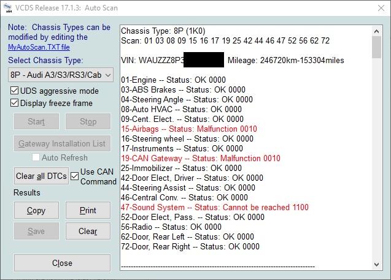Image resolution: width=391 pixels, height=280 pixels.
Task: Select the '72-Door, Rear Right' line
Action: click(x=190, y=247)
